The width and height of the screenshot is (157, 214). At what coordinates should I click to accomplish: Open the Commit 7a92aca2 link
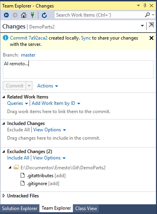point(29,38)
